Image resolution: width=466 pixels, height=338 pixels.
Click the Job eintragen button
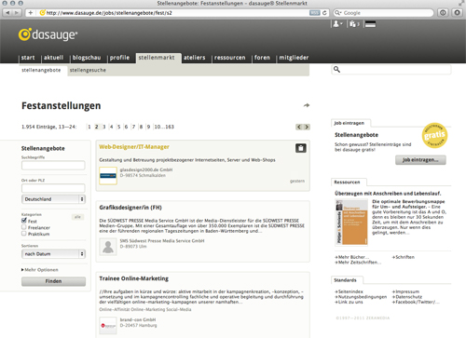[x=420, y=160]
